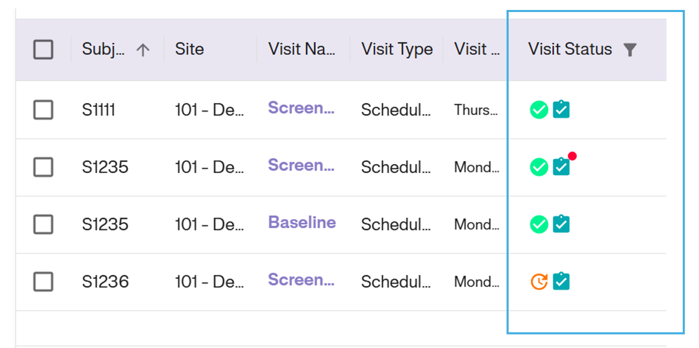
Task: Click orange clock status icon for S1236
Action: coord(539,281)
